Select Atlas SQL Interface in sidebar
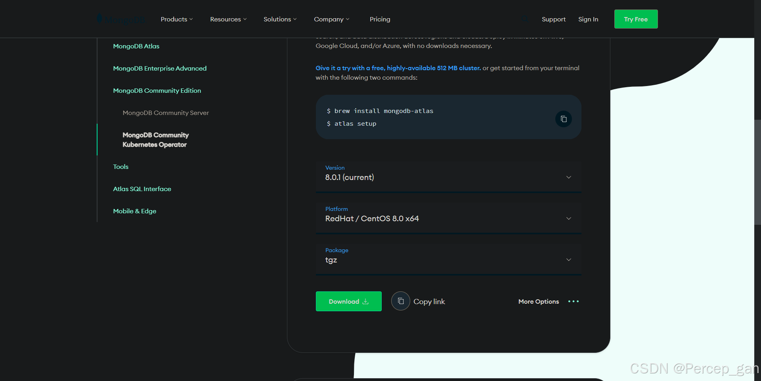 (142, 189)
